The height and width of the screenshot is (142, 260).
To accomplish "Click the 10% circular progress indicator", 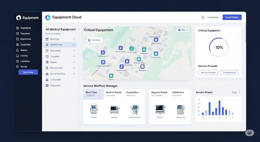I will coord(219,48).
